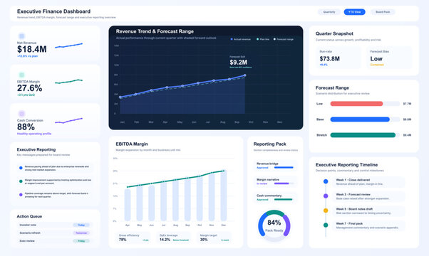This screenshot has width=429, height=256.
Task: Click the blue bullet executive message
Action: point(55,168)
